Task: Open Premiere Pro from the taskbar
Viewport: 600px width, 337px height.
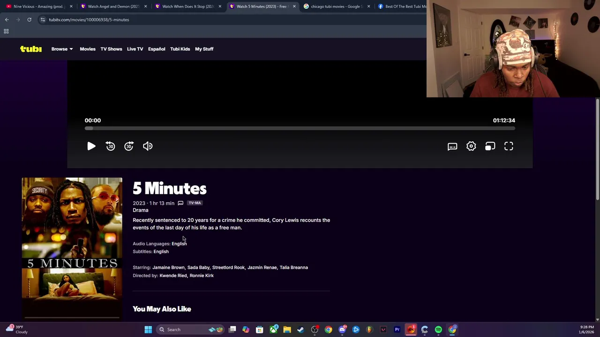Action: click(x=397, y=330)
